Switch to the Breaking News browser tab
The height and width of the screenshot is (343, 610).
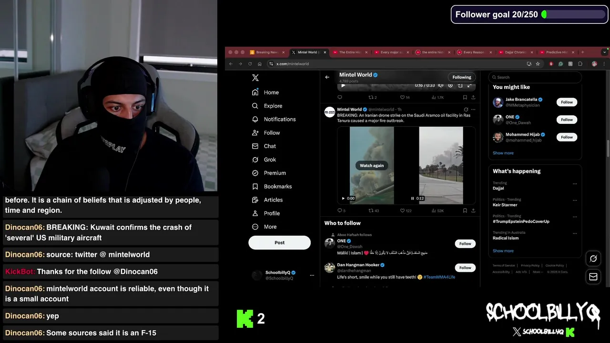(267, 52)
